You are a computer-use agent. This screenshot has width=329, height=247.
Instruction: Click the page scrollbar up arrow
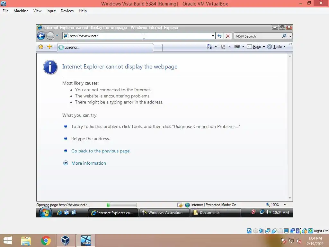(x=290, y=56)
